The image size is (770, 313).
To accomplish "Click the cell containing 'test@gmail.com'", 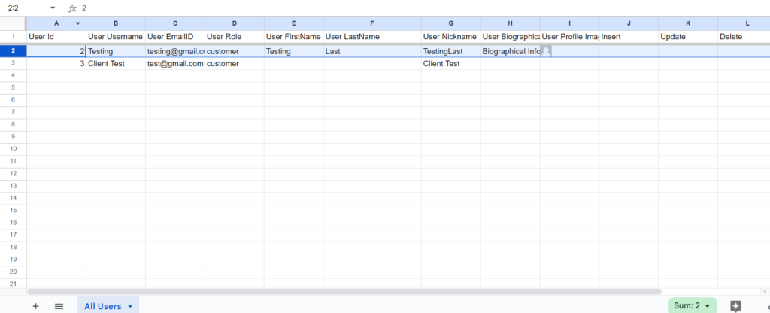I will (x=174, y=63).
